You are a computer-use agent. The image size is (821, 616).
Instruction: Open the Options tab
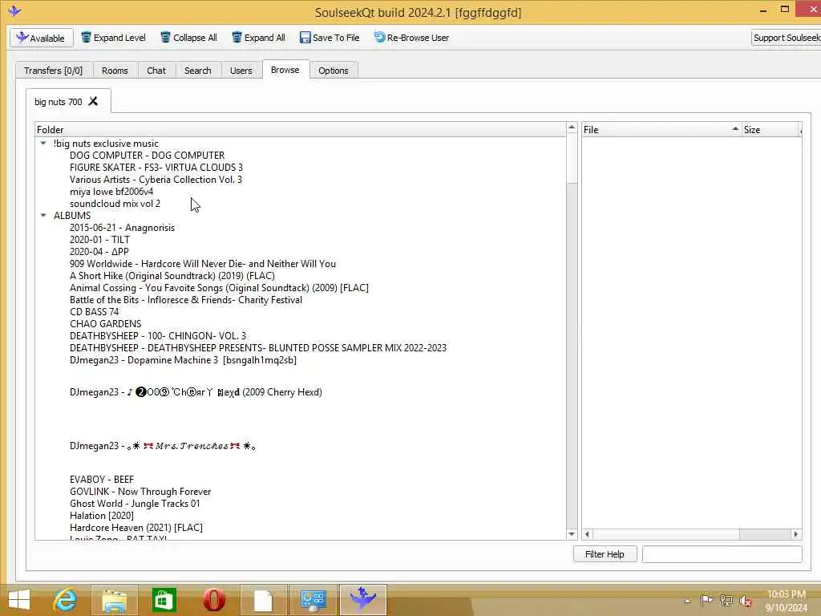point(333,71)
